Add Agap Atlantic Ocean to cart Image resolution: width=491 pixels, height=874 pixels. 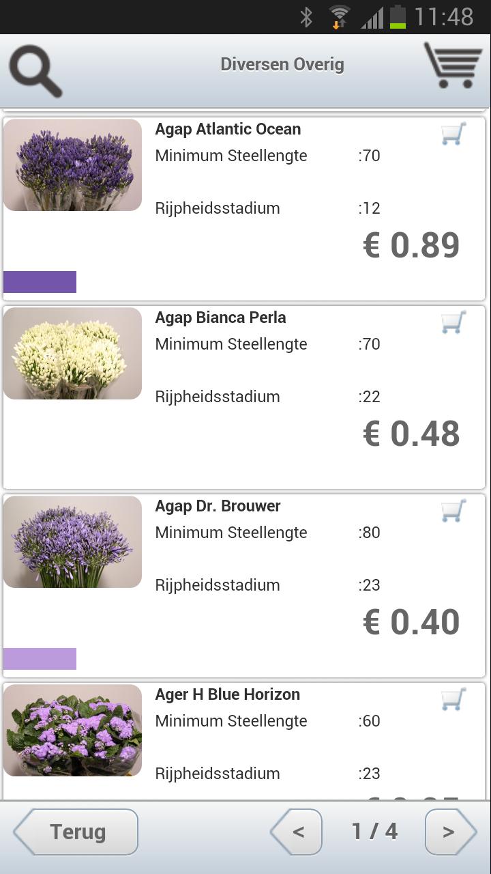click(453, 134)
